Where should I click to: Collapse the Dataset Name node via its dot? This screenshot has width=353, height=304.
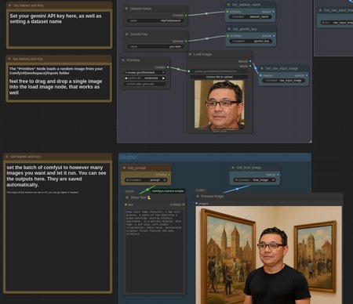tap(126, 9)
